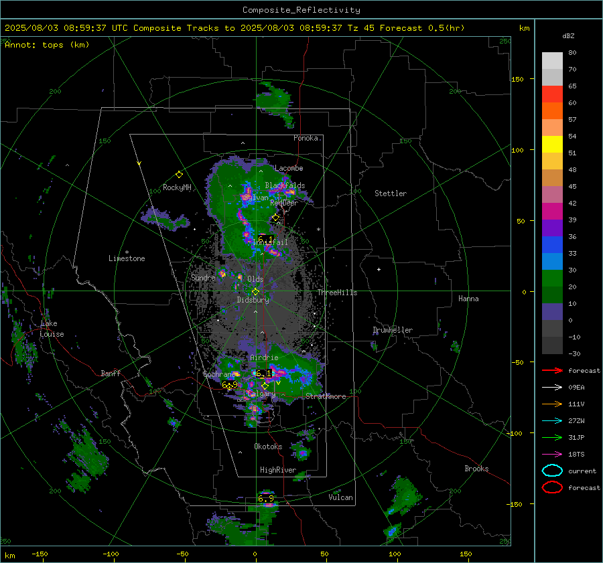Click the Limestone label
The width and height of the screenshot is (603, 563).
pyautogui.click(x=127, y=258)
